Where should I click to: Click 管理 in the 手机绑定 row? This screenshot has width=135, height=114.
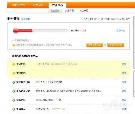tap(124, 109)
